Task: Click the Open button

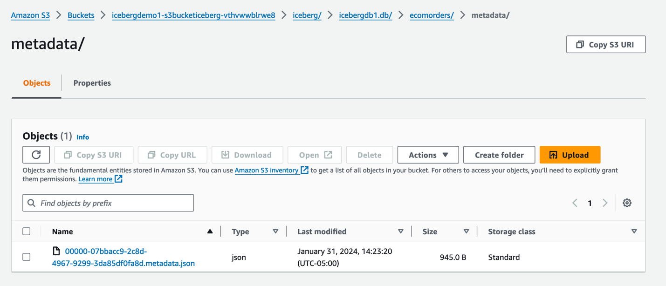Action: click(x=315, y=155)
